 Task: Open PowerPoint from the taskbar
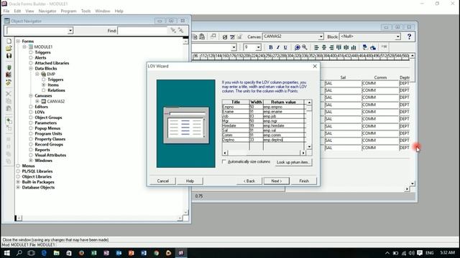tap(131, 253)
